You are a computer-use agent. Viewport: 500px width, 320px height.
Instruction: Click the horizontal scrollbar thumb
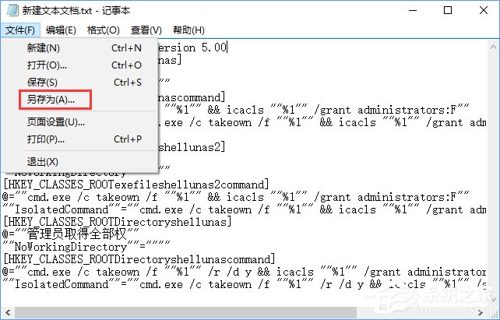point(185,313)
